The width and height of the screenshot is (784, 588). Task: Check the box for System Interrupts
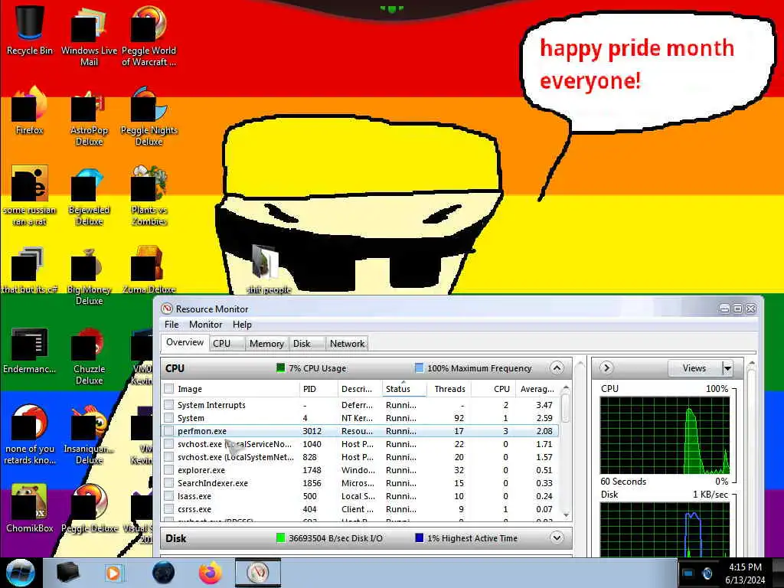169,404
